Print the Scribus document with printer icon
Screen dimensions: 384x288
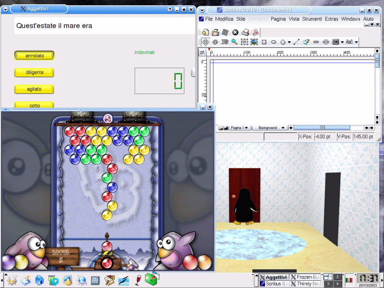click(245, 32)
